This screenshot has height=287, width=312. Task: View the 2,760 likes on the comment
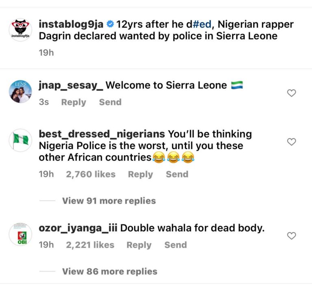91,174
